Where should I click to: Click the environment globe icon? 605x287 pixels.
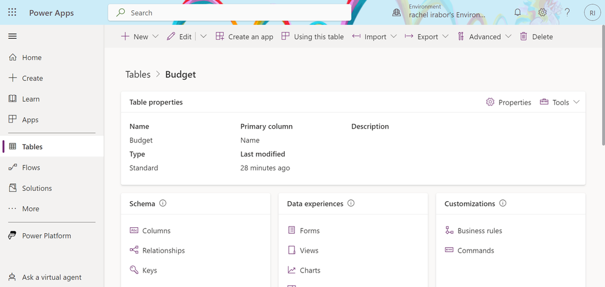point(396,13)
